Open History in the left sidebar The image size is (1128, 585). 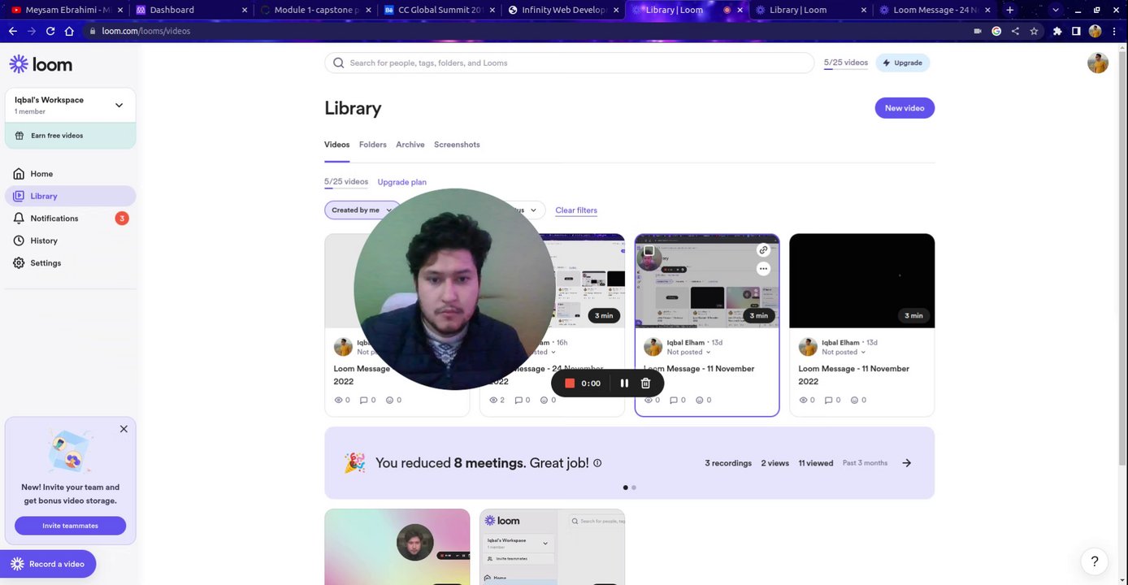(x=70, y=240)
